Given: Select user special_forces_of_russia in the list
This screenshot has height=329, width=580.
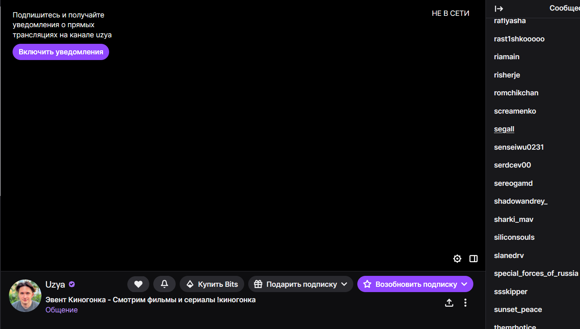Looking at the screenshot, I should [536, 273].
